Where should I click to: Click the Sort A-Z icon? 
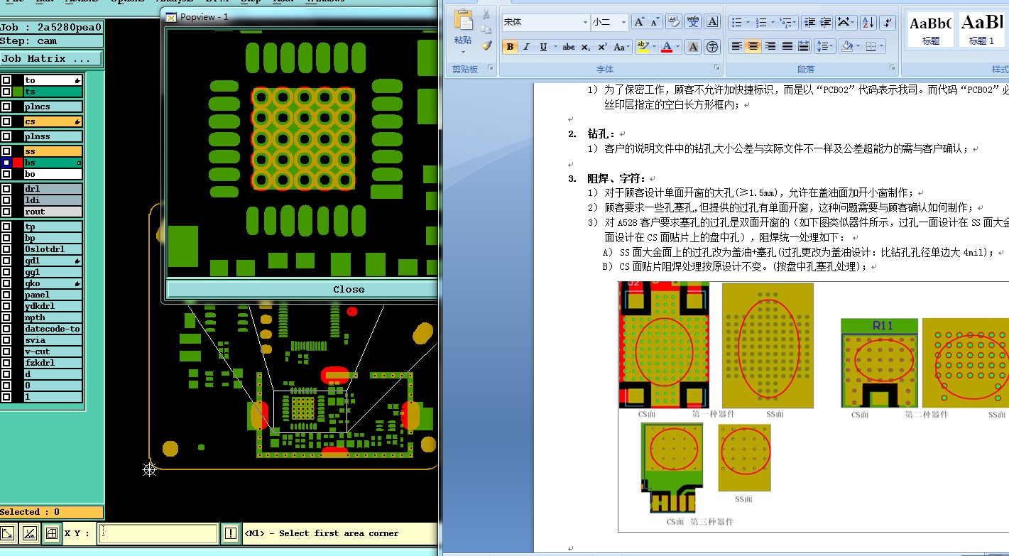click(868, 22)
